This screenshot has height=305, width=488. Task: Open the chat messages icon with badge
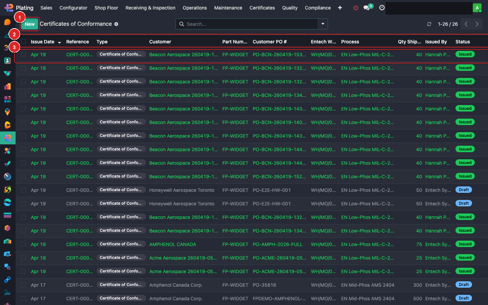pyautogui.click(x=367, y=7)
